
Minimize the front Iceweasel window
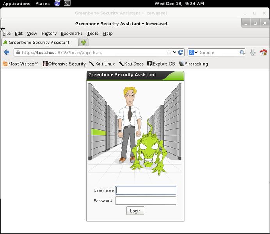pos(246,23)
